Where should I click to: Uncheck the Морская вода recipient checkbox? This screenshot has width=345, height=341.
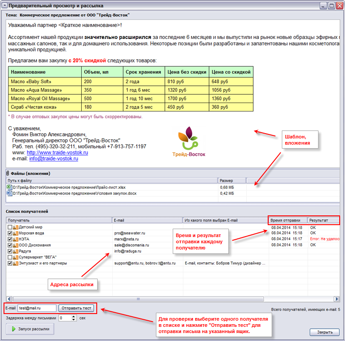10,233
